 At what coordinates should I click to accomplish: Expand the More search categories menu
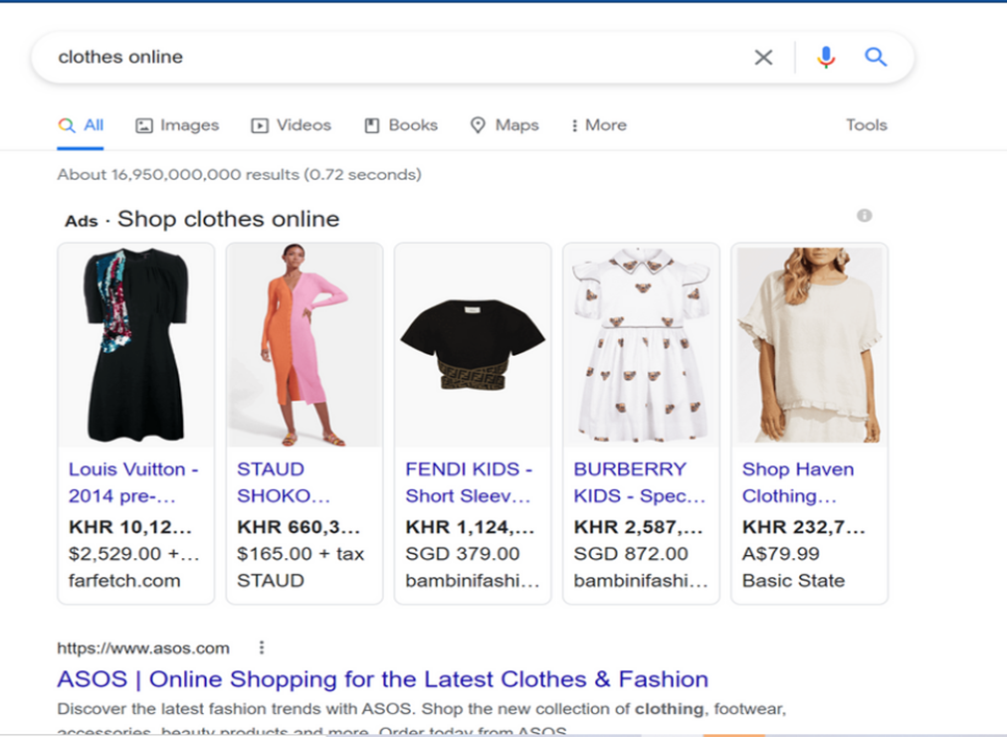pos(598,125)
